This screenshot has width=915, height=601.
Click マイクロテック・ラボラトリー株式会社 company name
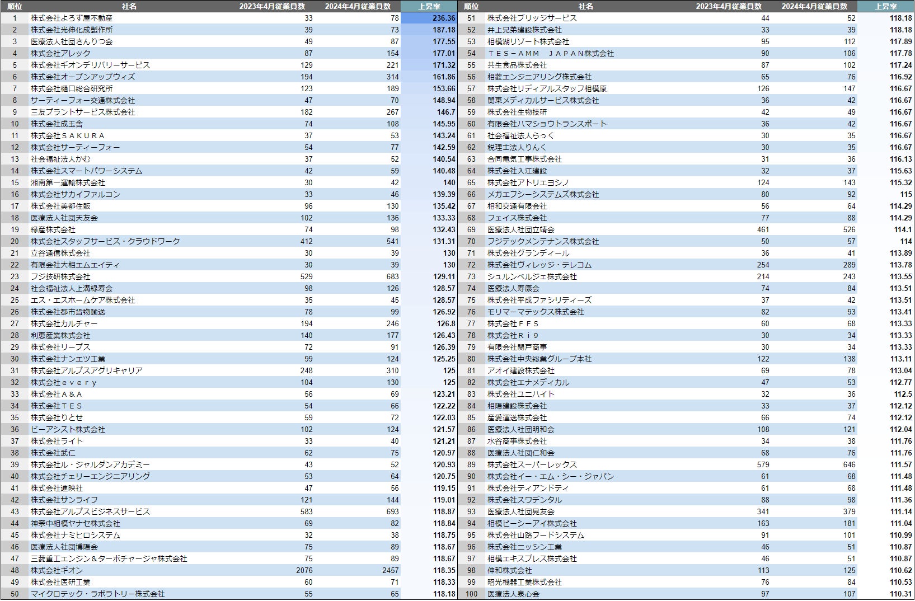click(98, 594)
